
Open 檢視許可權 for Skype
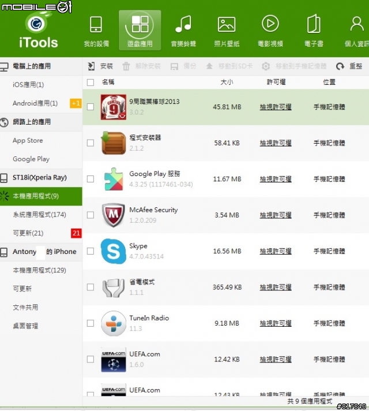pos(276,251)
